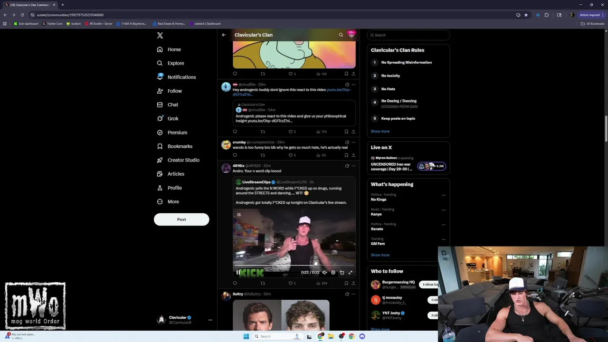Like the 4R16iX post

pyautogui.click(x=292, y=283)
